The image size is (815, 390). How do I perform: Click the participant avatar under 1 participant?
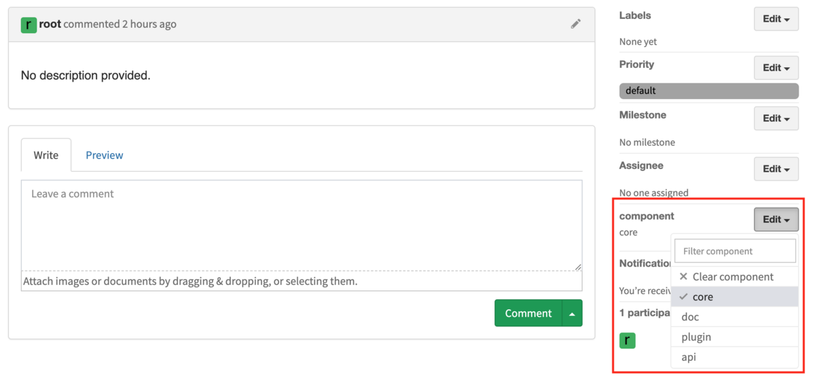pos(628,340)
